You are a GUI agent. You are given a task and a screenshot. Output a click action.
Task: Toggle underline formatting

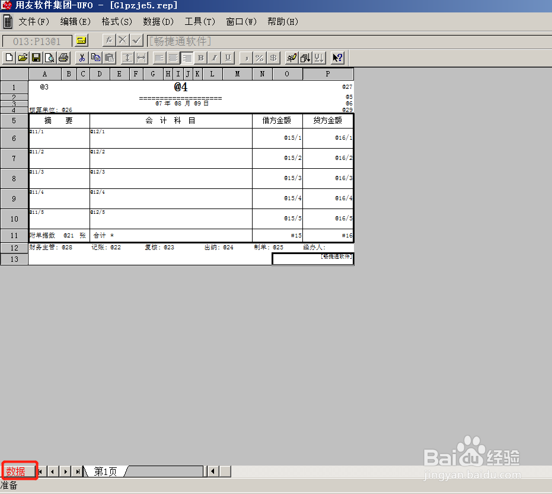click(x=228, y=57)
